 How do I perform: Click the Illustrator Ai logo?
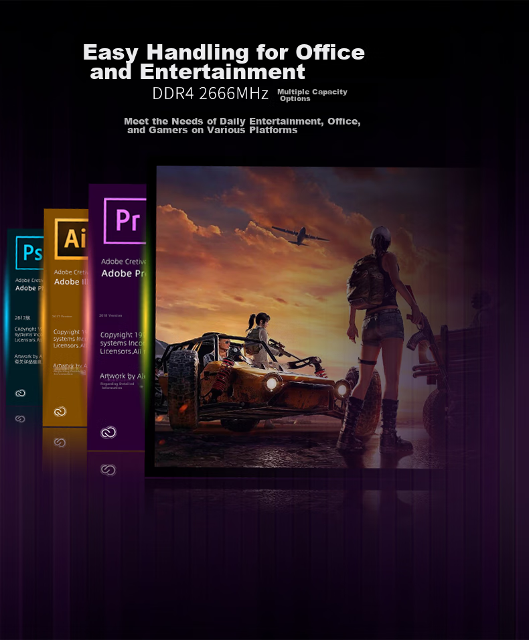72,239
